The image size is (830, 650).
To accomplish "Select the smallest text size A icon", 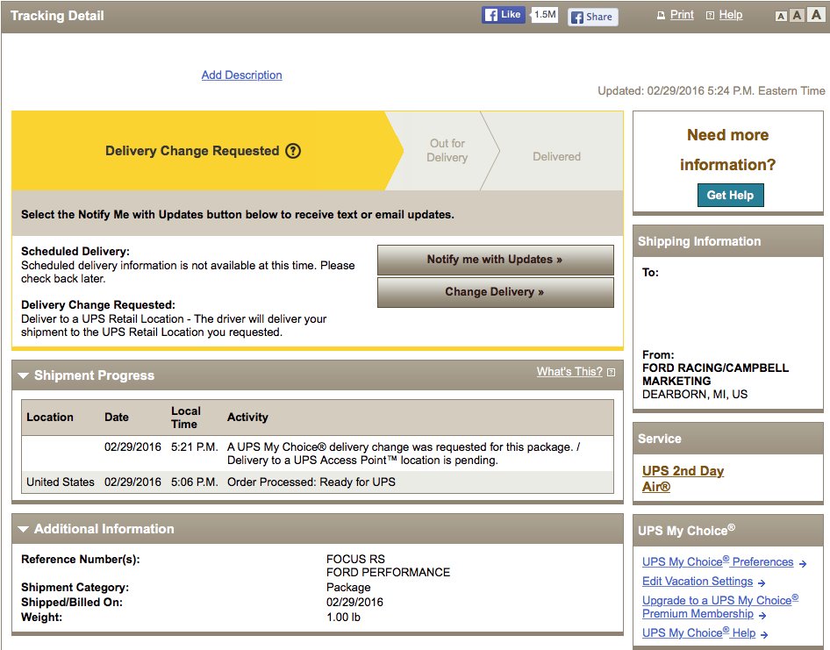I will 781,16.
